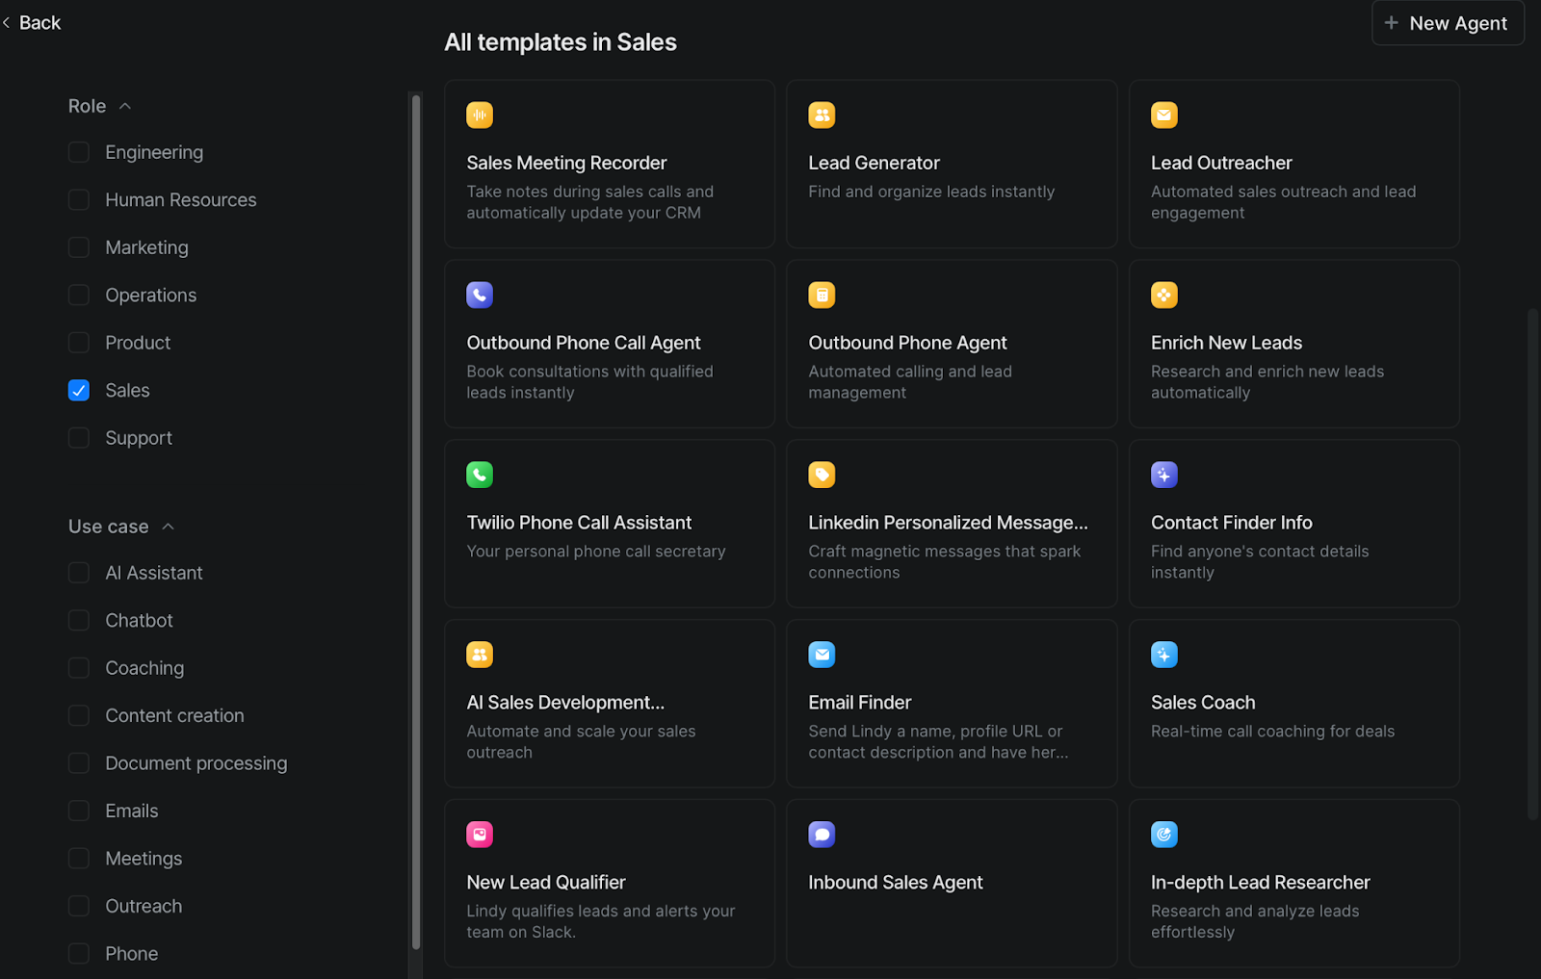Click the Email Finder blue envelope icon
Viewport: 1541px width, 979px height.
coord(822,655)
